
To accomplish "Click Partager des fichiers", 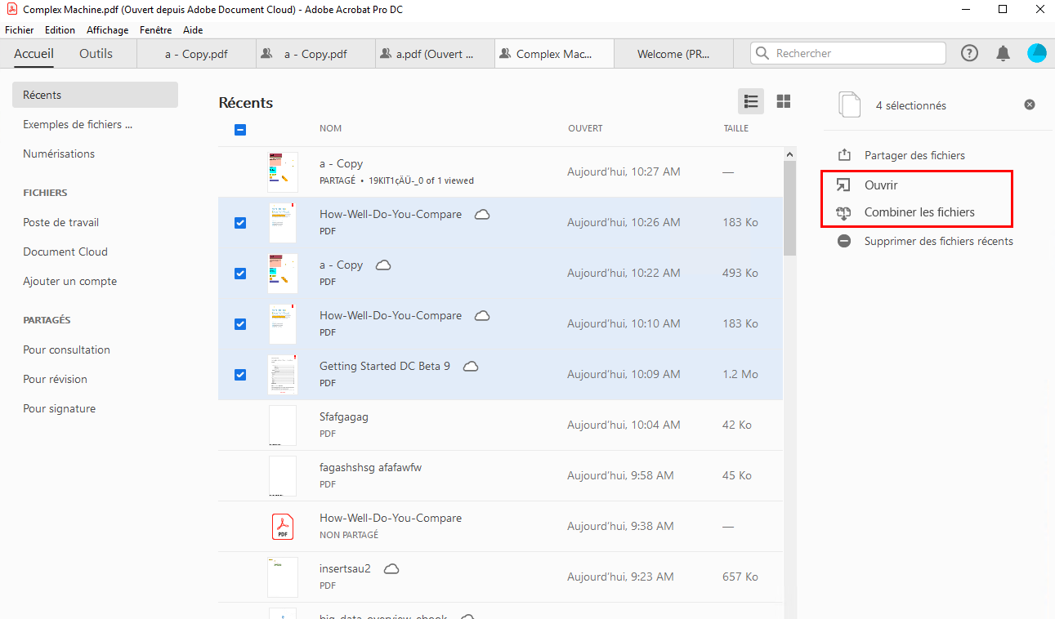I will (x=914, y=155).
